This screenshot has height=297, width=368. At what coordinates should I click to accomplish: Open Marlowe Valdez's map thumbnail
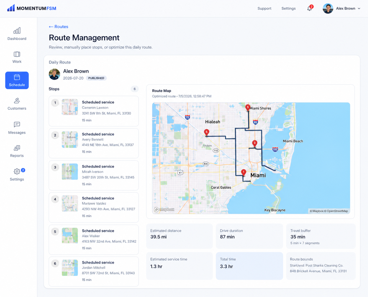70,203
